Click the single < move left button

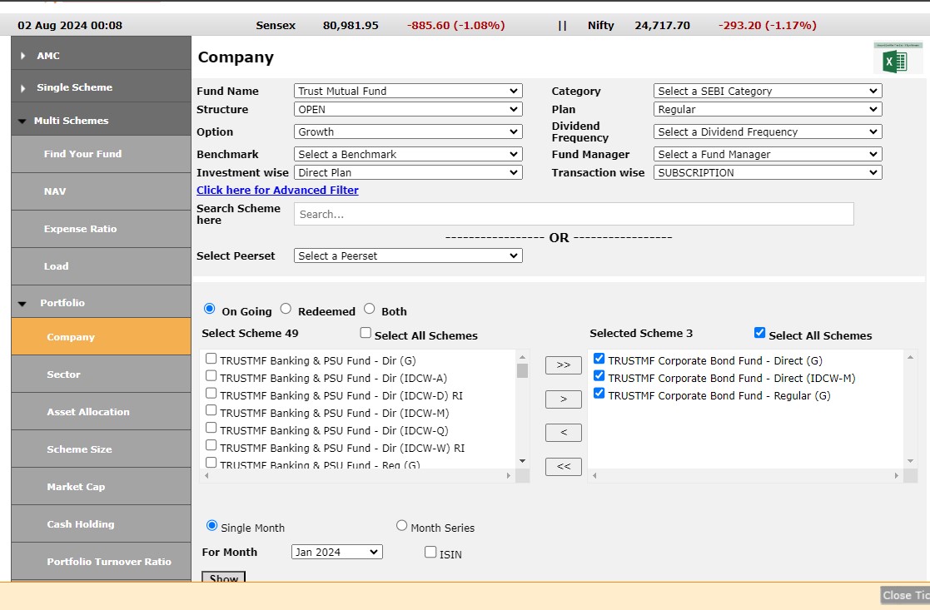pyautogui.click(x=563, y=433)
